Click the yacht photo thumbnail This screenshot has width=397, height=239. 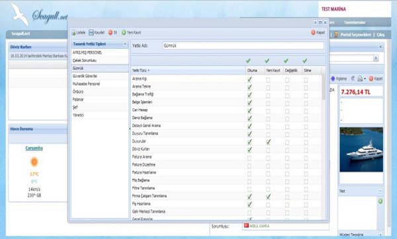(361, 150)
